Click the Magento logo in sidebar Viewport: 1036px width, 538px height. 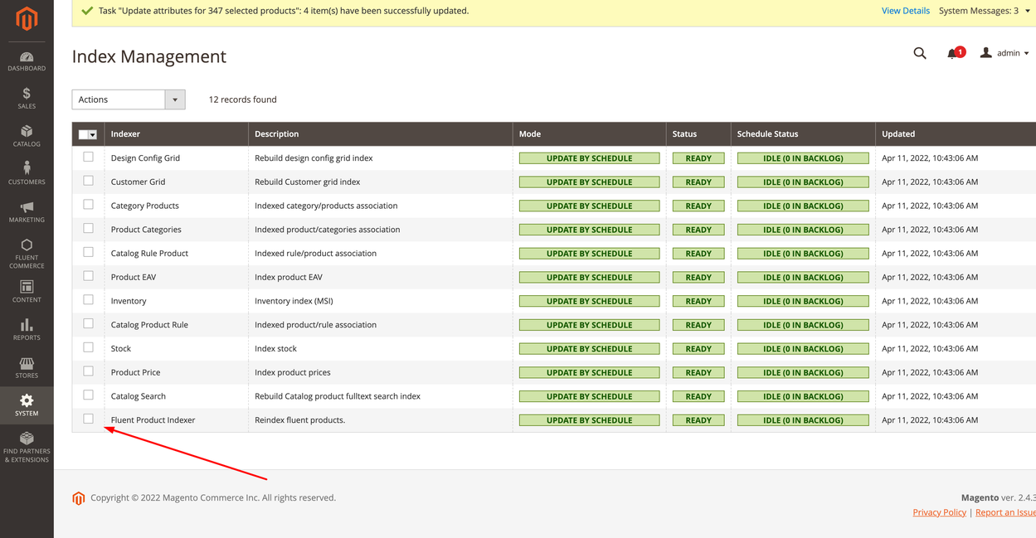[27, 18]
